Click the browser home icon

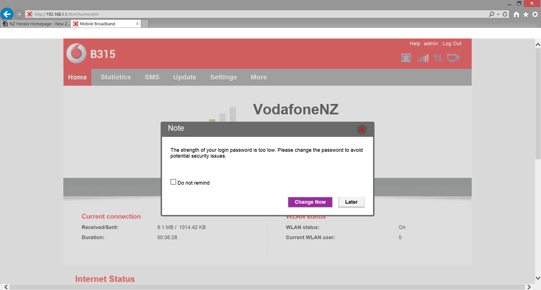[516, 14]
